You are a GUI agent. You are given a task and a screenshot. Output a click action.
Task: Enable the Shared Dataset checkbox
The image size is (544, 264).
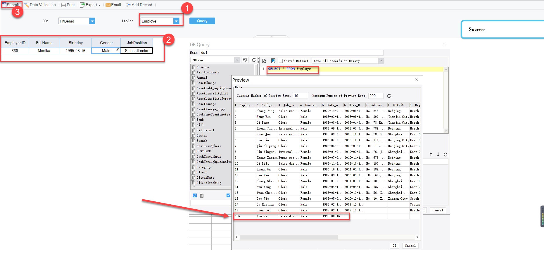click(x=281, y=61)
